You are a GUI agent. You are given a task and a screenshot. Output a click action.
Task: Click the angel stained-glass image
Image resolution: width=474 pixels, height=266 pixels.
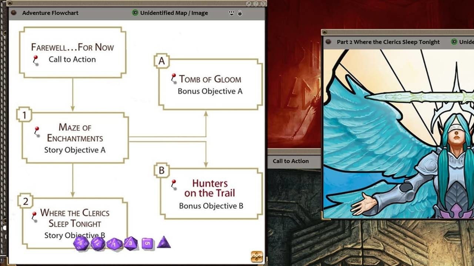click(x=398, y=133)
